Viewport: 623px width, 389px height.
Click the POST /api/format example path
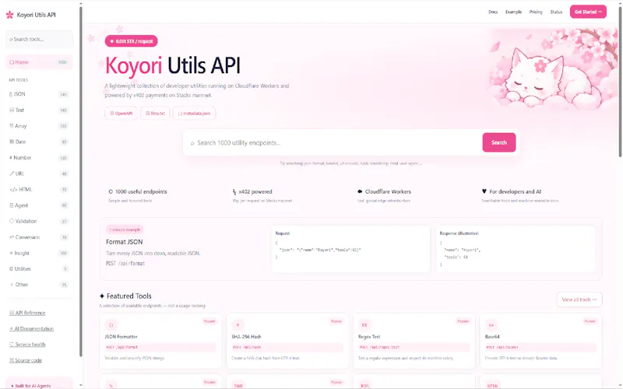tap(125, 263)
